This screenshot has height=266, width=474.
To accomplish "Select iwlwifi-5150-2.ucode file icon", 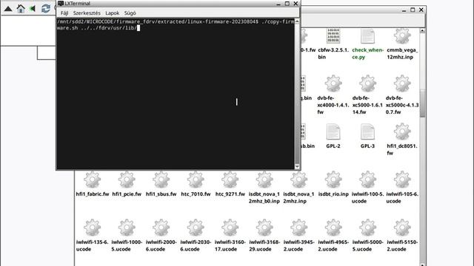I will coord(402,228).
